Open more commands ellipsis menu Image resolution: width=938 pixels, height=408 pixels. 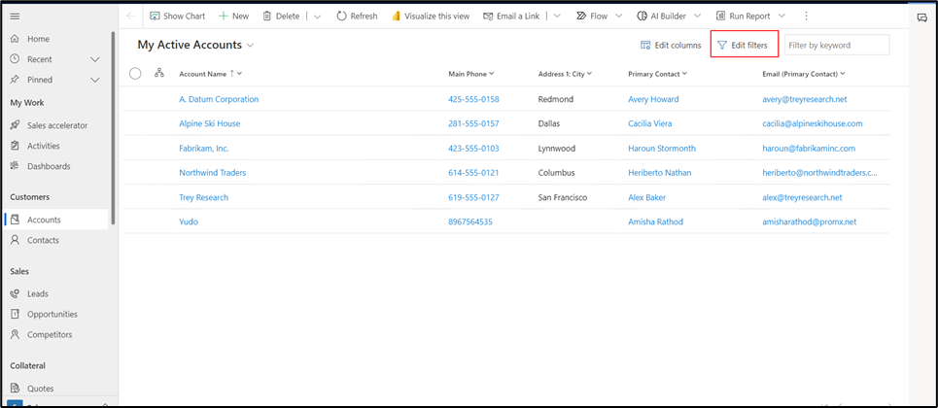pyautogui.click(x=806, y=17)
